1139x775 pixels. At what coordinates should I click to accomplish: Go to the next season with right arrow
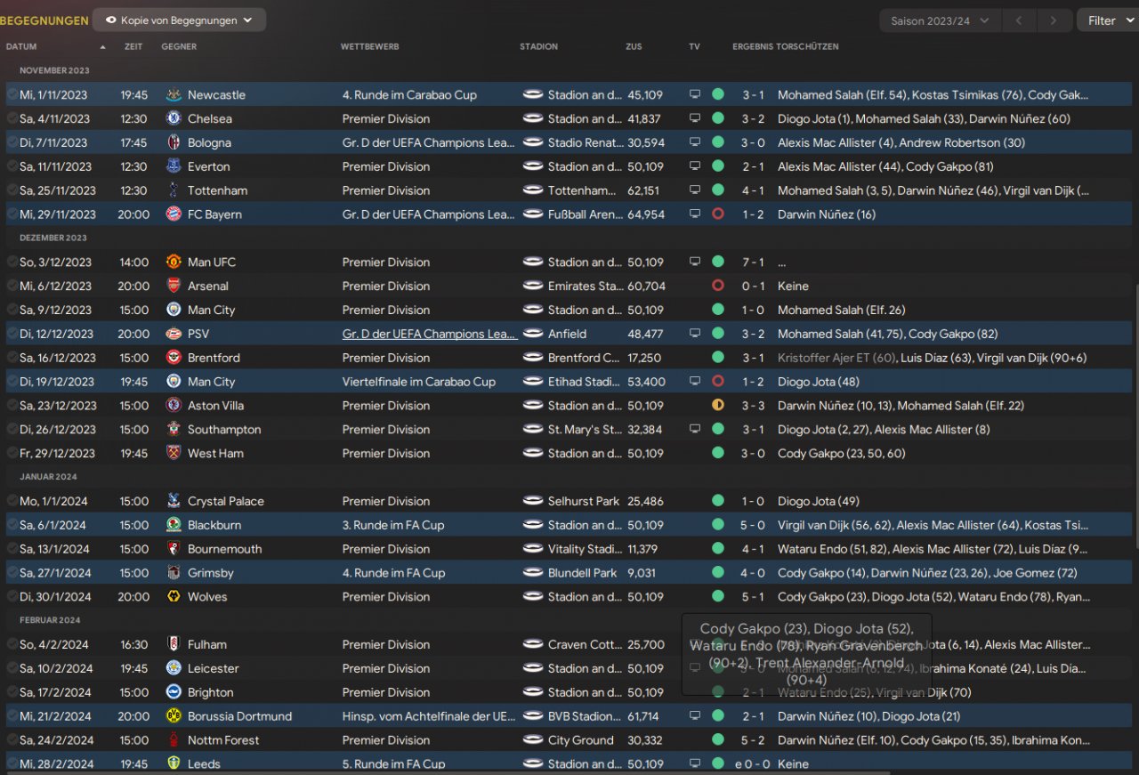1054,20
